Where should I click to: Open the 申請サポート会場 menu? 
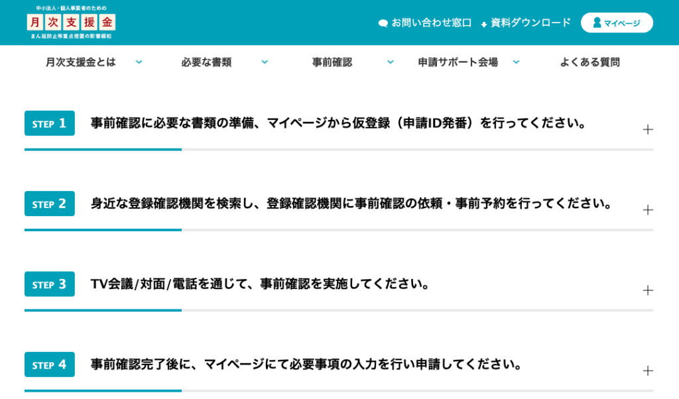pyautogui.click(x=458, y=62)
